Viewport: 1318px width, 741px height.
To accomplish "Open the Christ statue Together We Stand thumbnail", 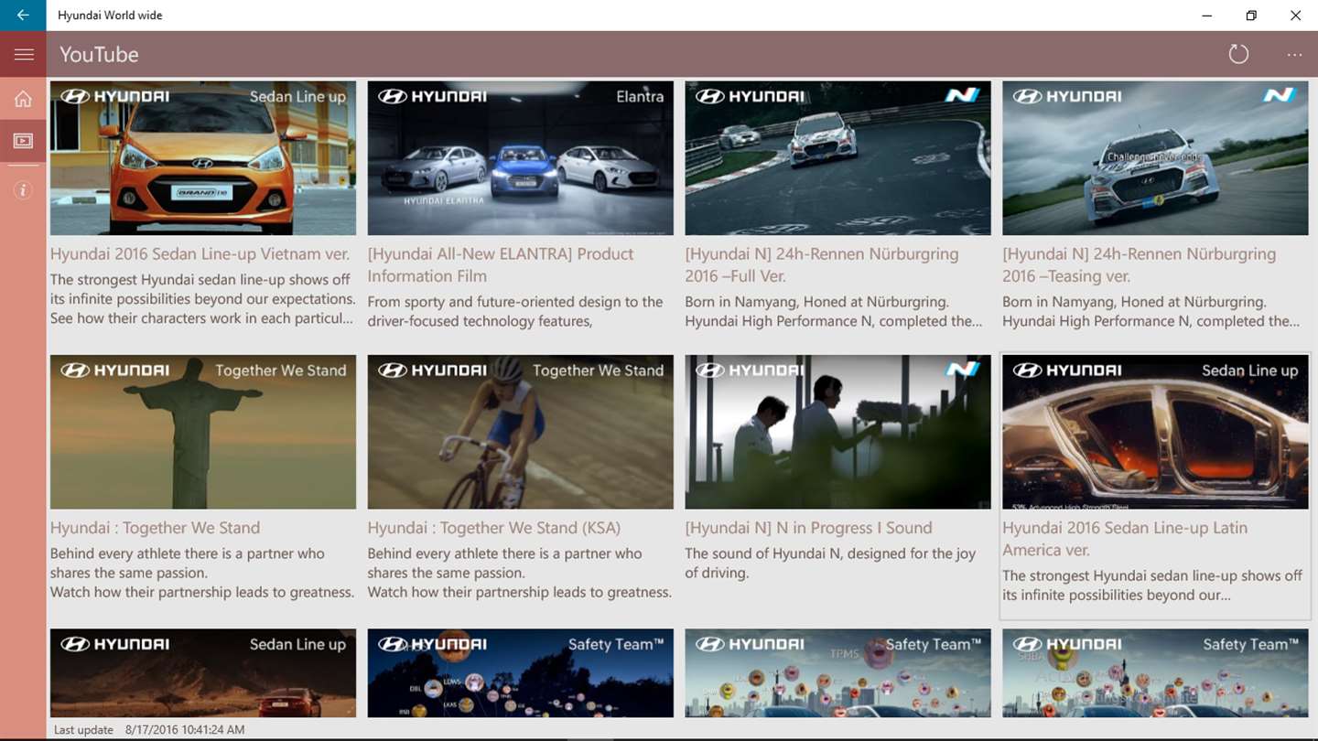I will point(203,432).
